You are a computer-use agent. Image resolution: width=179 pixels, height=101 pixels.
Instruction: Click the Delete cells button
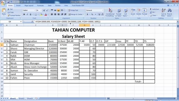pyautogui.click(x=139, y=12)
